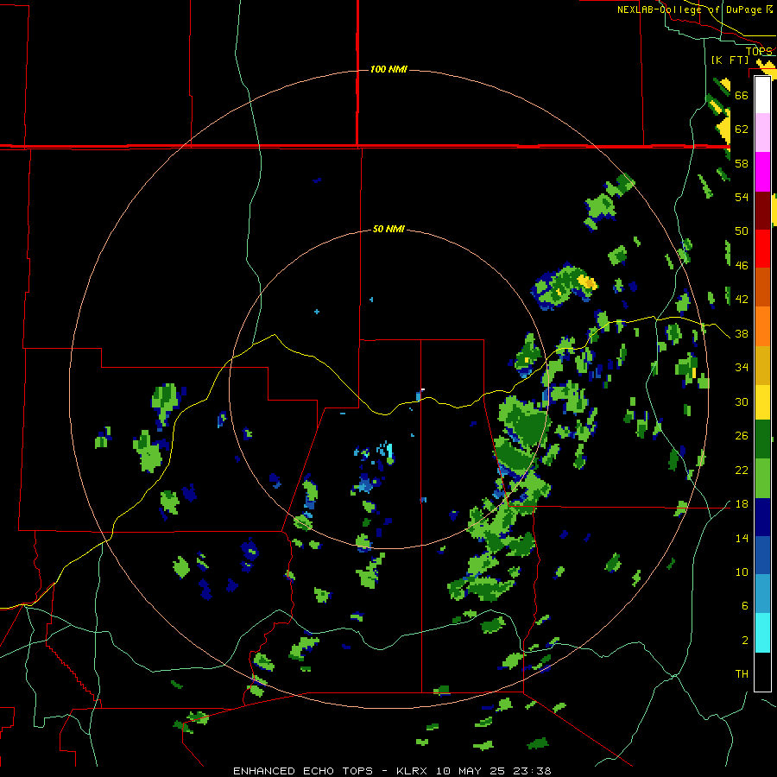This screenshot has width=777, height=777.
Task: Click the 46 value on the color scale
Action: 742,265
